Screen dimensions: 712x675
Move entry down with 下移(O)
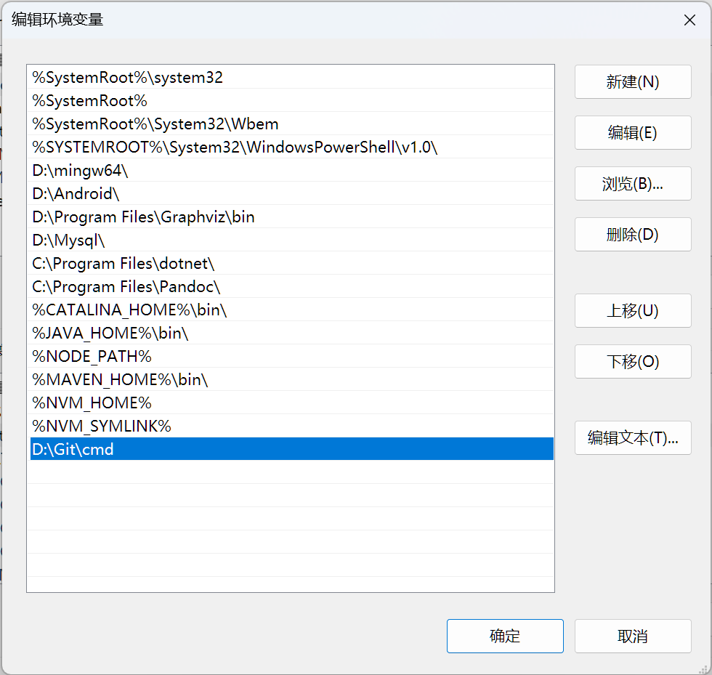pos(632,362)
